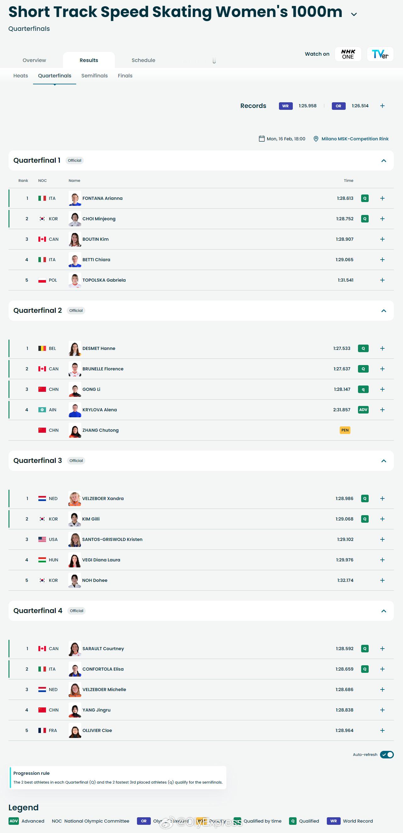Click the plus icon on FONTANA Arianna row
This screenshot has width=403, height=833.
tap(382, 198)
